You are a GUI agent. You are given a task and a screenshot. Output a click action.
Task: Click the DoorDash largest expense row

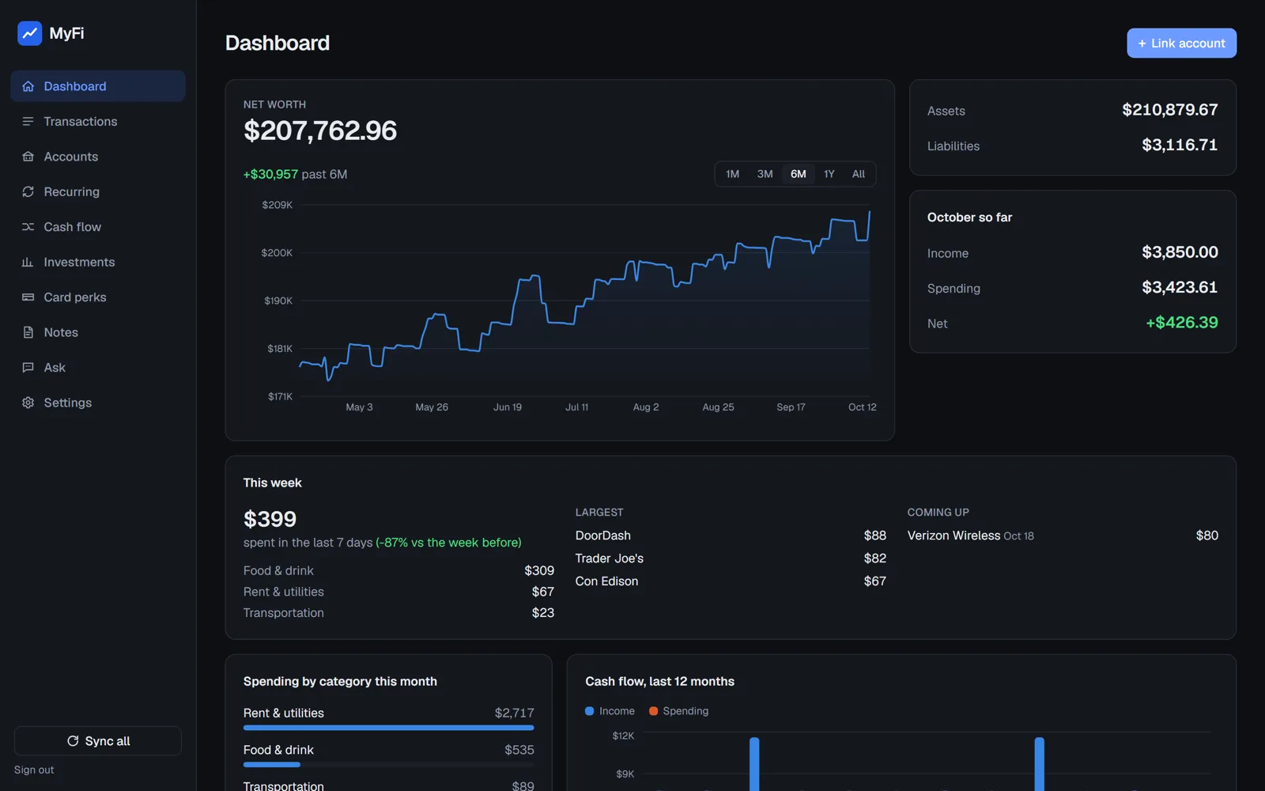[x=731, y=536]
